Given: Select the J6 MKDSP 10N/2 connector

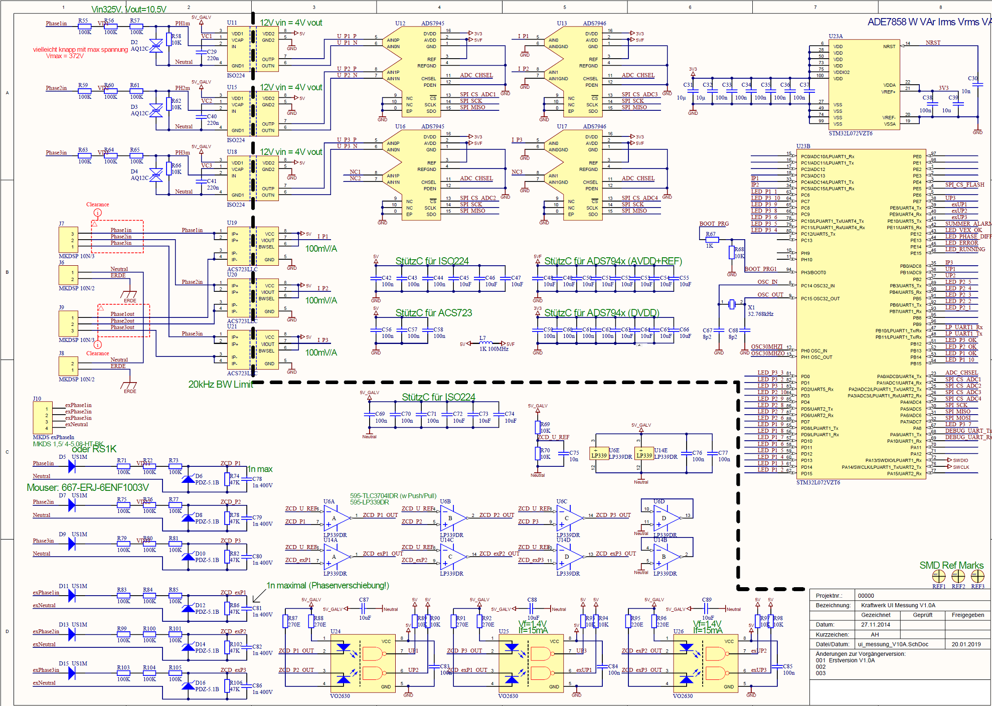Looking at the screenshot, I should click(68, 275).
